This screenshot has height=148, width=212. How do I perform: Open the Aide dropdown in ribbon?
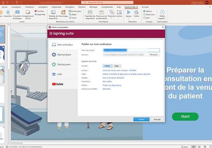(147, 18)
